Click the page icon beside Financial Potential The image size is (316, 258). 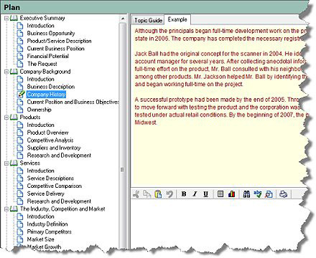[x=20, y=56]
